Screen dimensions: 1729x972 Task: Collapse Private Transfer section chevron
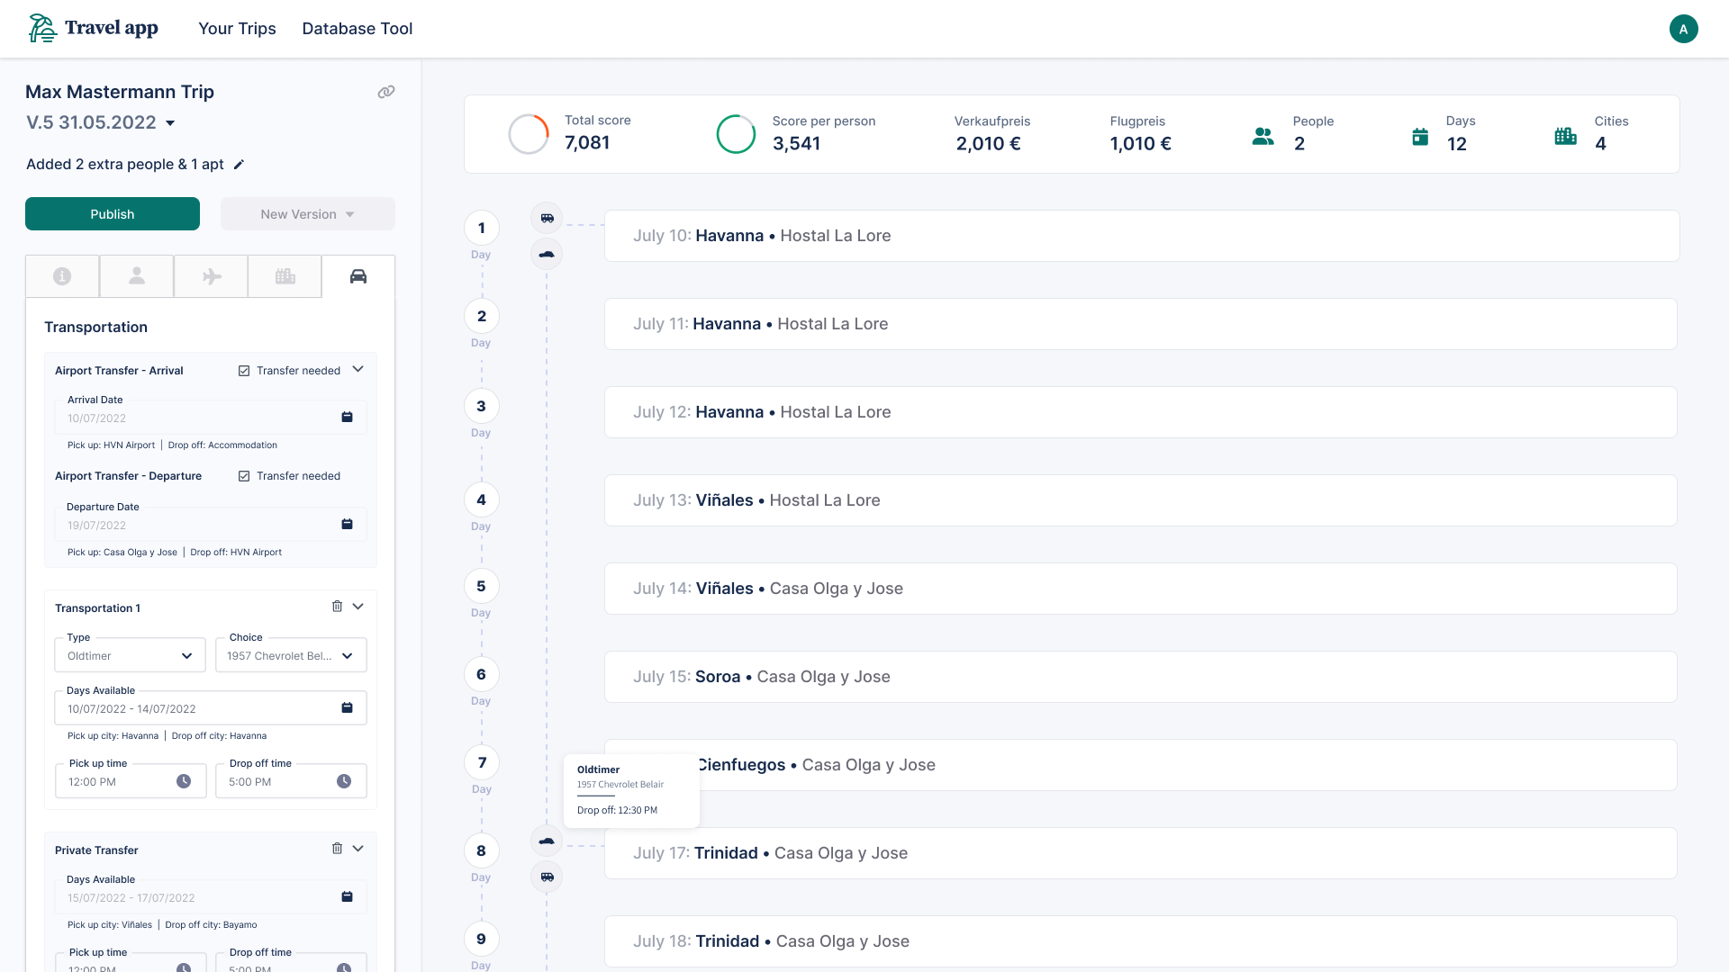[x=358, y=849]
